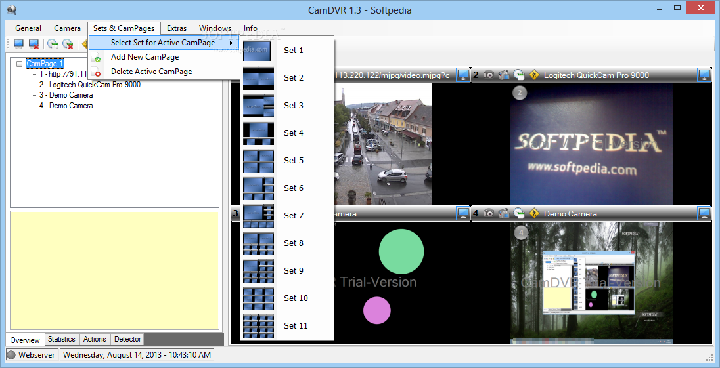Select tree item 3 - Demo Camera
This screenshot has width=720, height=368.
click(x=66, y=95)
